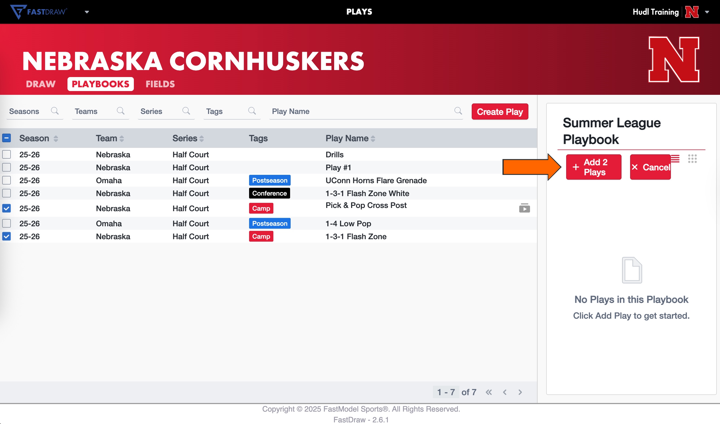The width and height of the screenshot is (720, 424).
Task: Click the small Nebraska N icon in header
Action: pos(692,12)
